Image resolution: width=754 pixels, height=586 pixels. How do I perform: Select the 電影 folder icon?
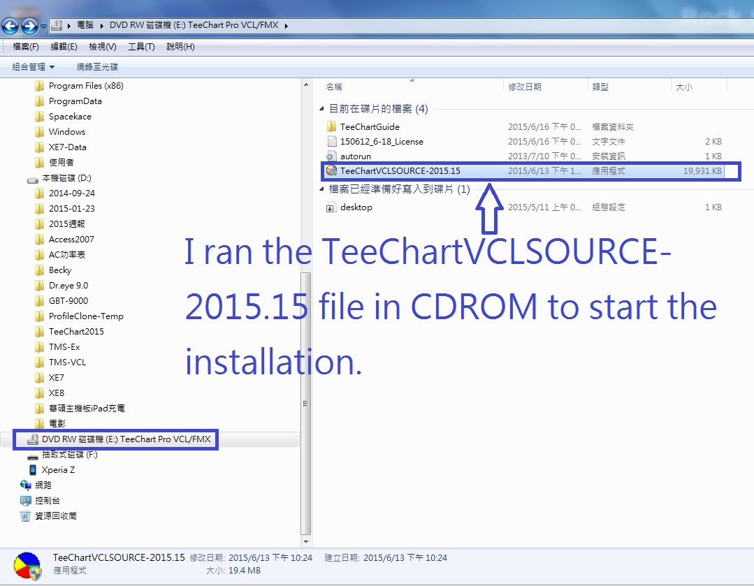40,424
